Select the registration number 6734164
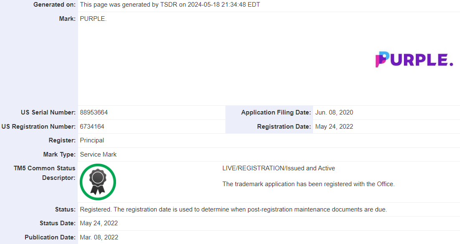Viewport: 460px width, 244px height. click(92, 127)
